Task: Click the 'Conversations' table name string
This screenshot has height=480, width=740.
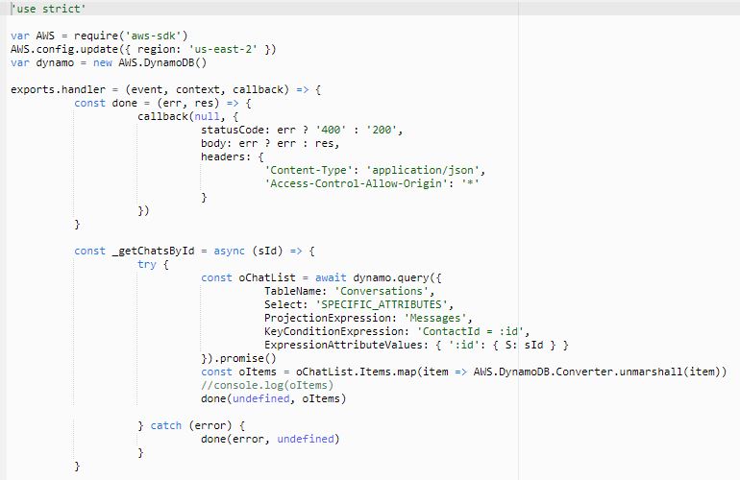Action: coord(382,291)
